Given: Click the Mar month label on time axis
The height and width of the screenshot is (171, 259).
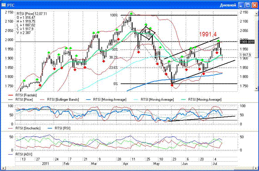Looking at the screenshot, I should pos(94,164).
